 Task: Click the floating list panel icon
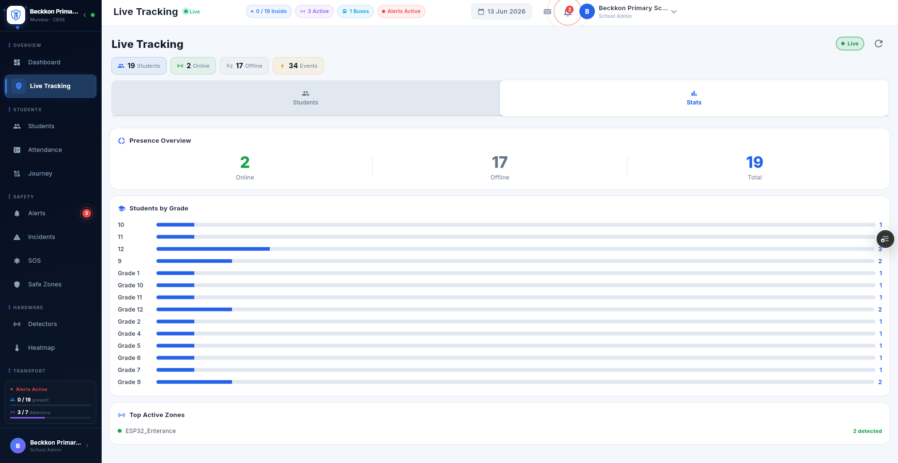885,239
